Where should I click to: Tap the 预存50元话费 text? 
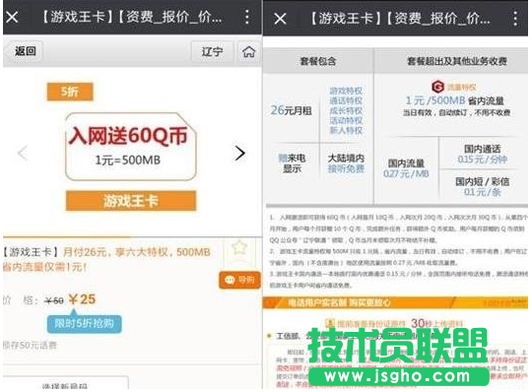(30, 345)
